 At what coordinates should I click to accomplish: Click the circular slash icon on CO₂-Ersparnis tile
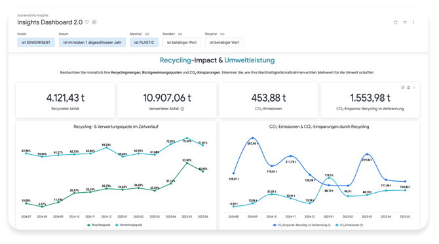(402, 88)
